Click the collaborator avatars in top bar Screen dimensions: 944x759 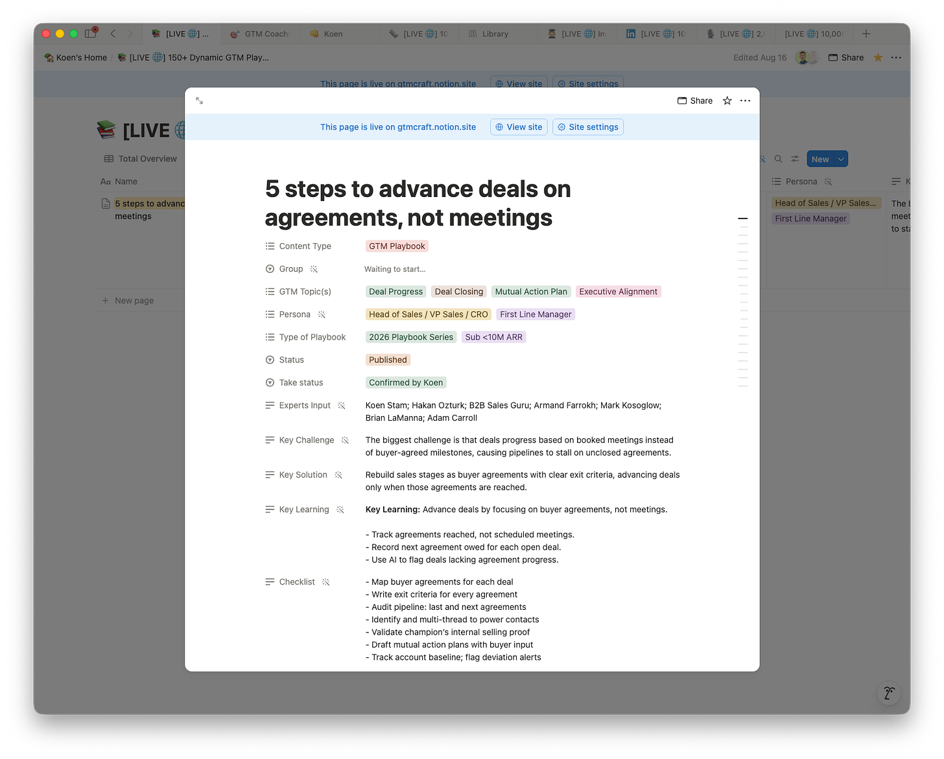coord(808,58)
